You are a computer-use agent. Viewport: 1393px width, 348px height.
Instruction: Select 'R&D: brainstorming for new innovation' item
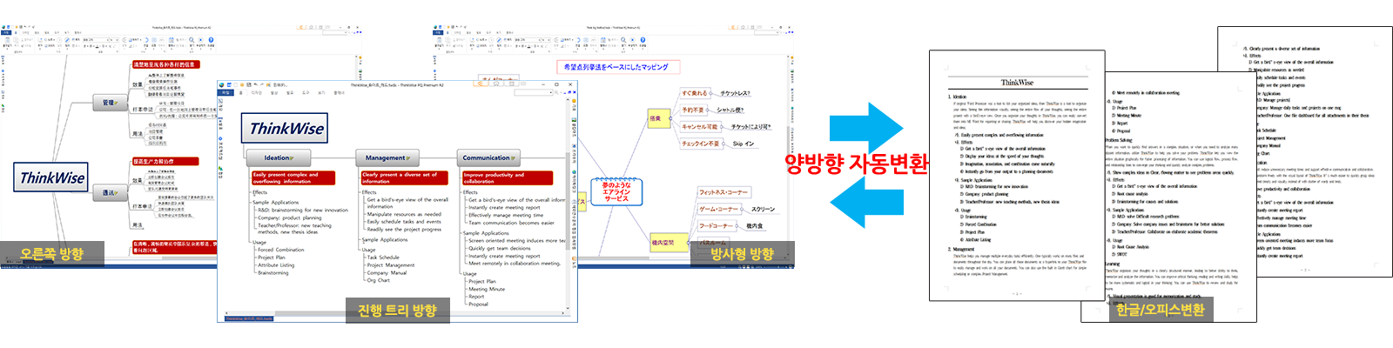[x=303, y=210]
